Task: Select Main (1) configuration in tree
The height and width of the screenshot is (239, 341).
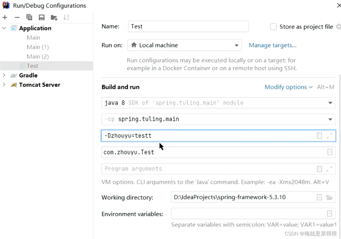Action: tap(38, 47)
